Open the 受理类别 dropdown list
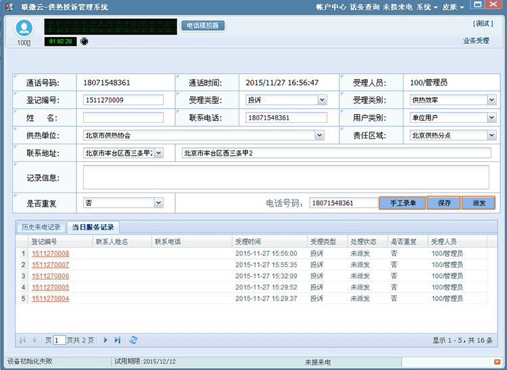The height and width of the screenshot is (370, 507). pyautogui.click(x=491, y=100)
